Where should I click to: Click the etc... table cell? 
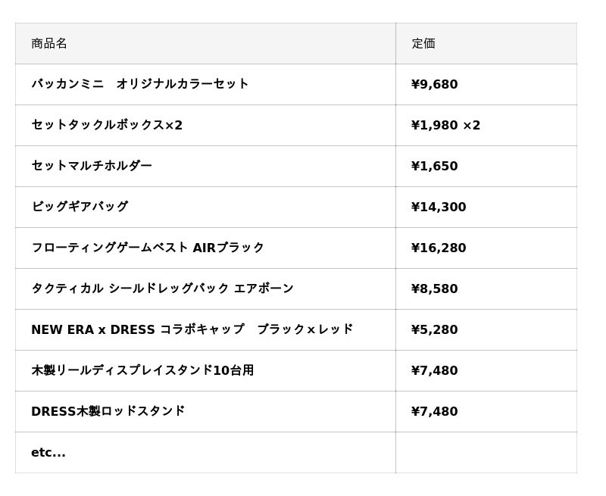pyautogui.click(x=48, y=453)
